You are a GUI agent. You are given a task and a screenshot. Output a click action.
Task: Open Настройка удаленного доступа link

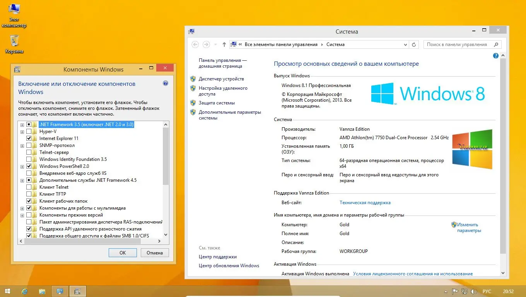223,91
